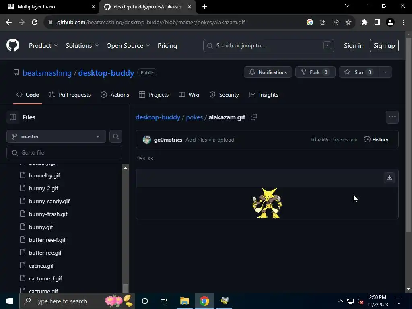Toggle the Chrome side panel icon
The image size is (412, 309).
coord(377,23)
